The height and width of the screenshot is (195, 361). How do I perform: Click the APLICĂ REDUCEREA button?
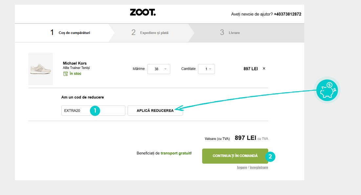click(x=155, y=111)
